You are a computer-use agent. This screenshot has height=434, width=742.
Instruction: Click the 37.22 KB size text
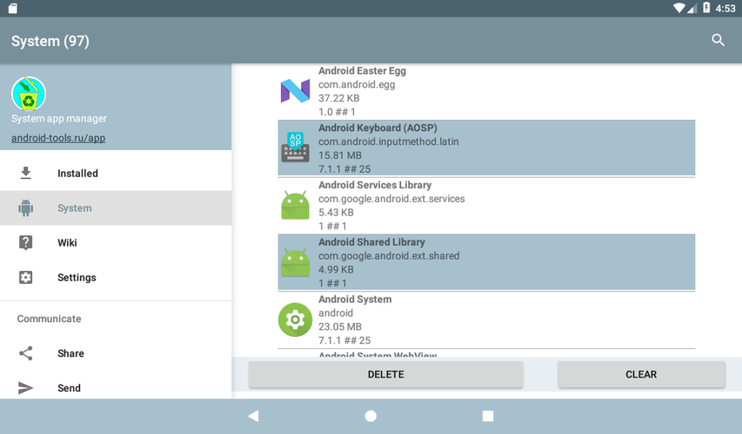tap(339, 98)
